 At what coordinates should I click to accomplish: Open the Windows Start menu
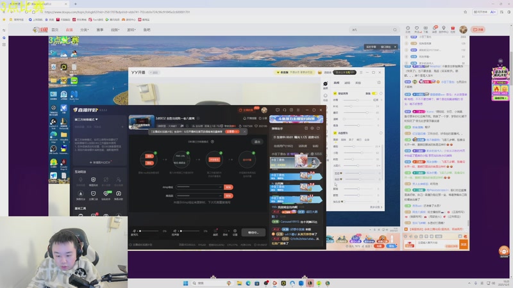185,283
